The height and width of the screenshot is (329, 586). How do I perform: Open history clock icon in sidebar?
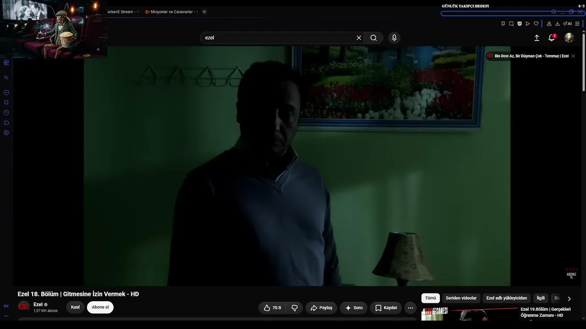pos(6,112)
